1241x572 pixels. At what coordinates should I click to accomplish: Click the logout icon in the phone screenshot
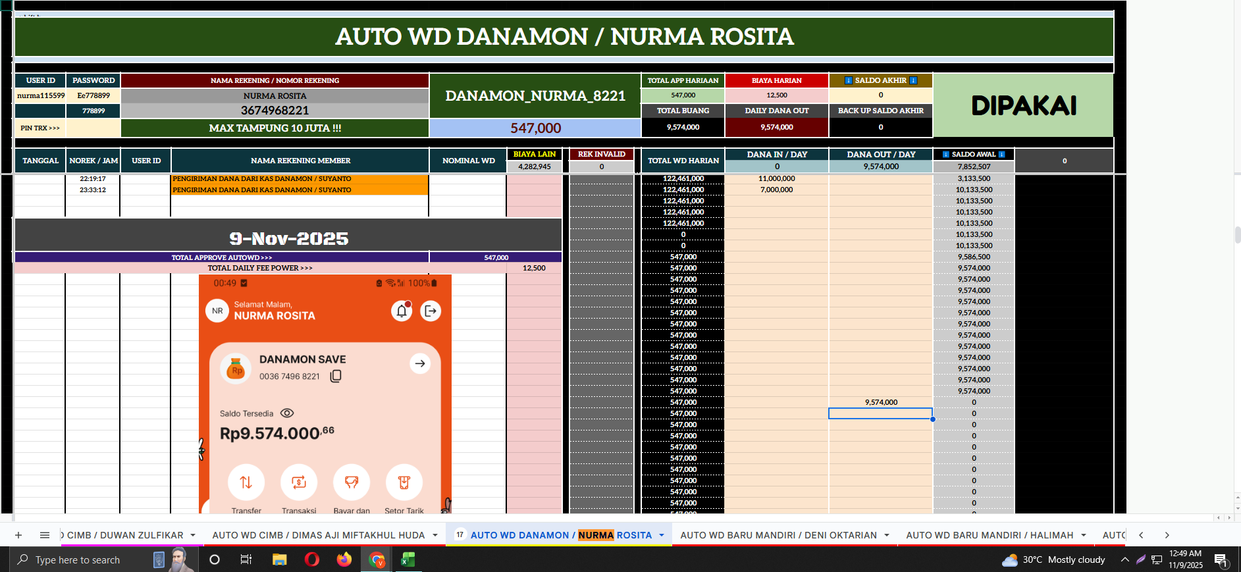tap(431, 311)
